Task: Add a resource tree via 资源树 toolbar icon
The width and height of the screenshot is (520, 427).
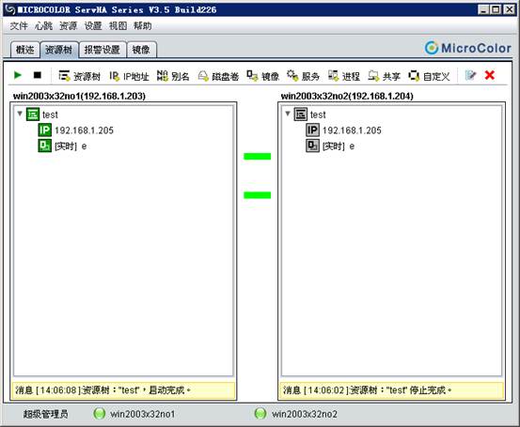Action: pyautogui.click(x=64, y=75)
